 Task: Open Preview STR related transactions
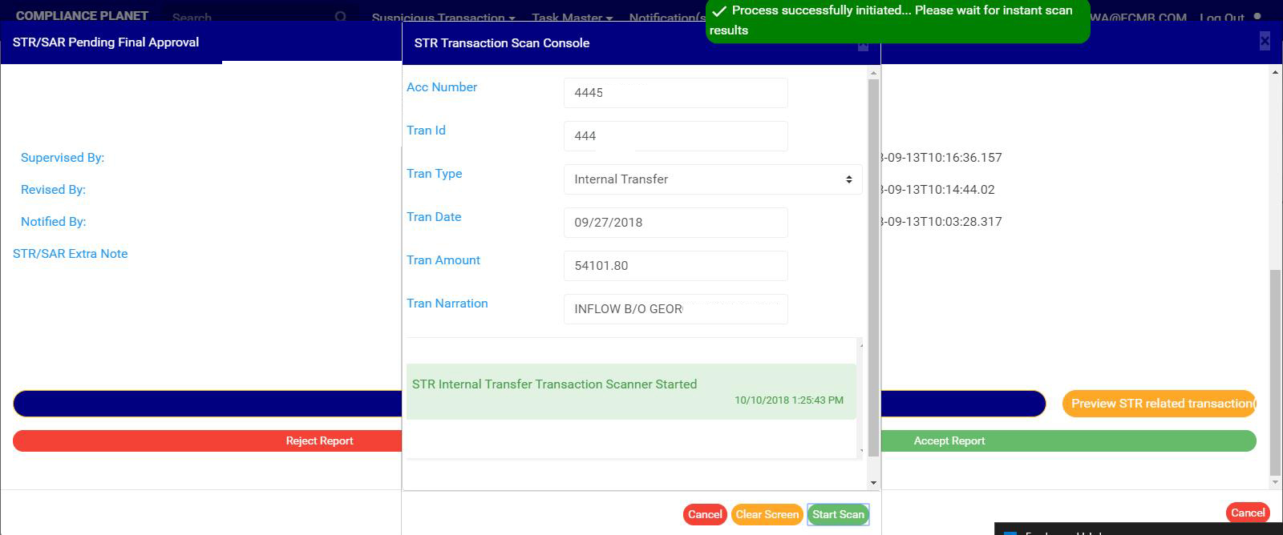coord(1160,404)
